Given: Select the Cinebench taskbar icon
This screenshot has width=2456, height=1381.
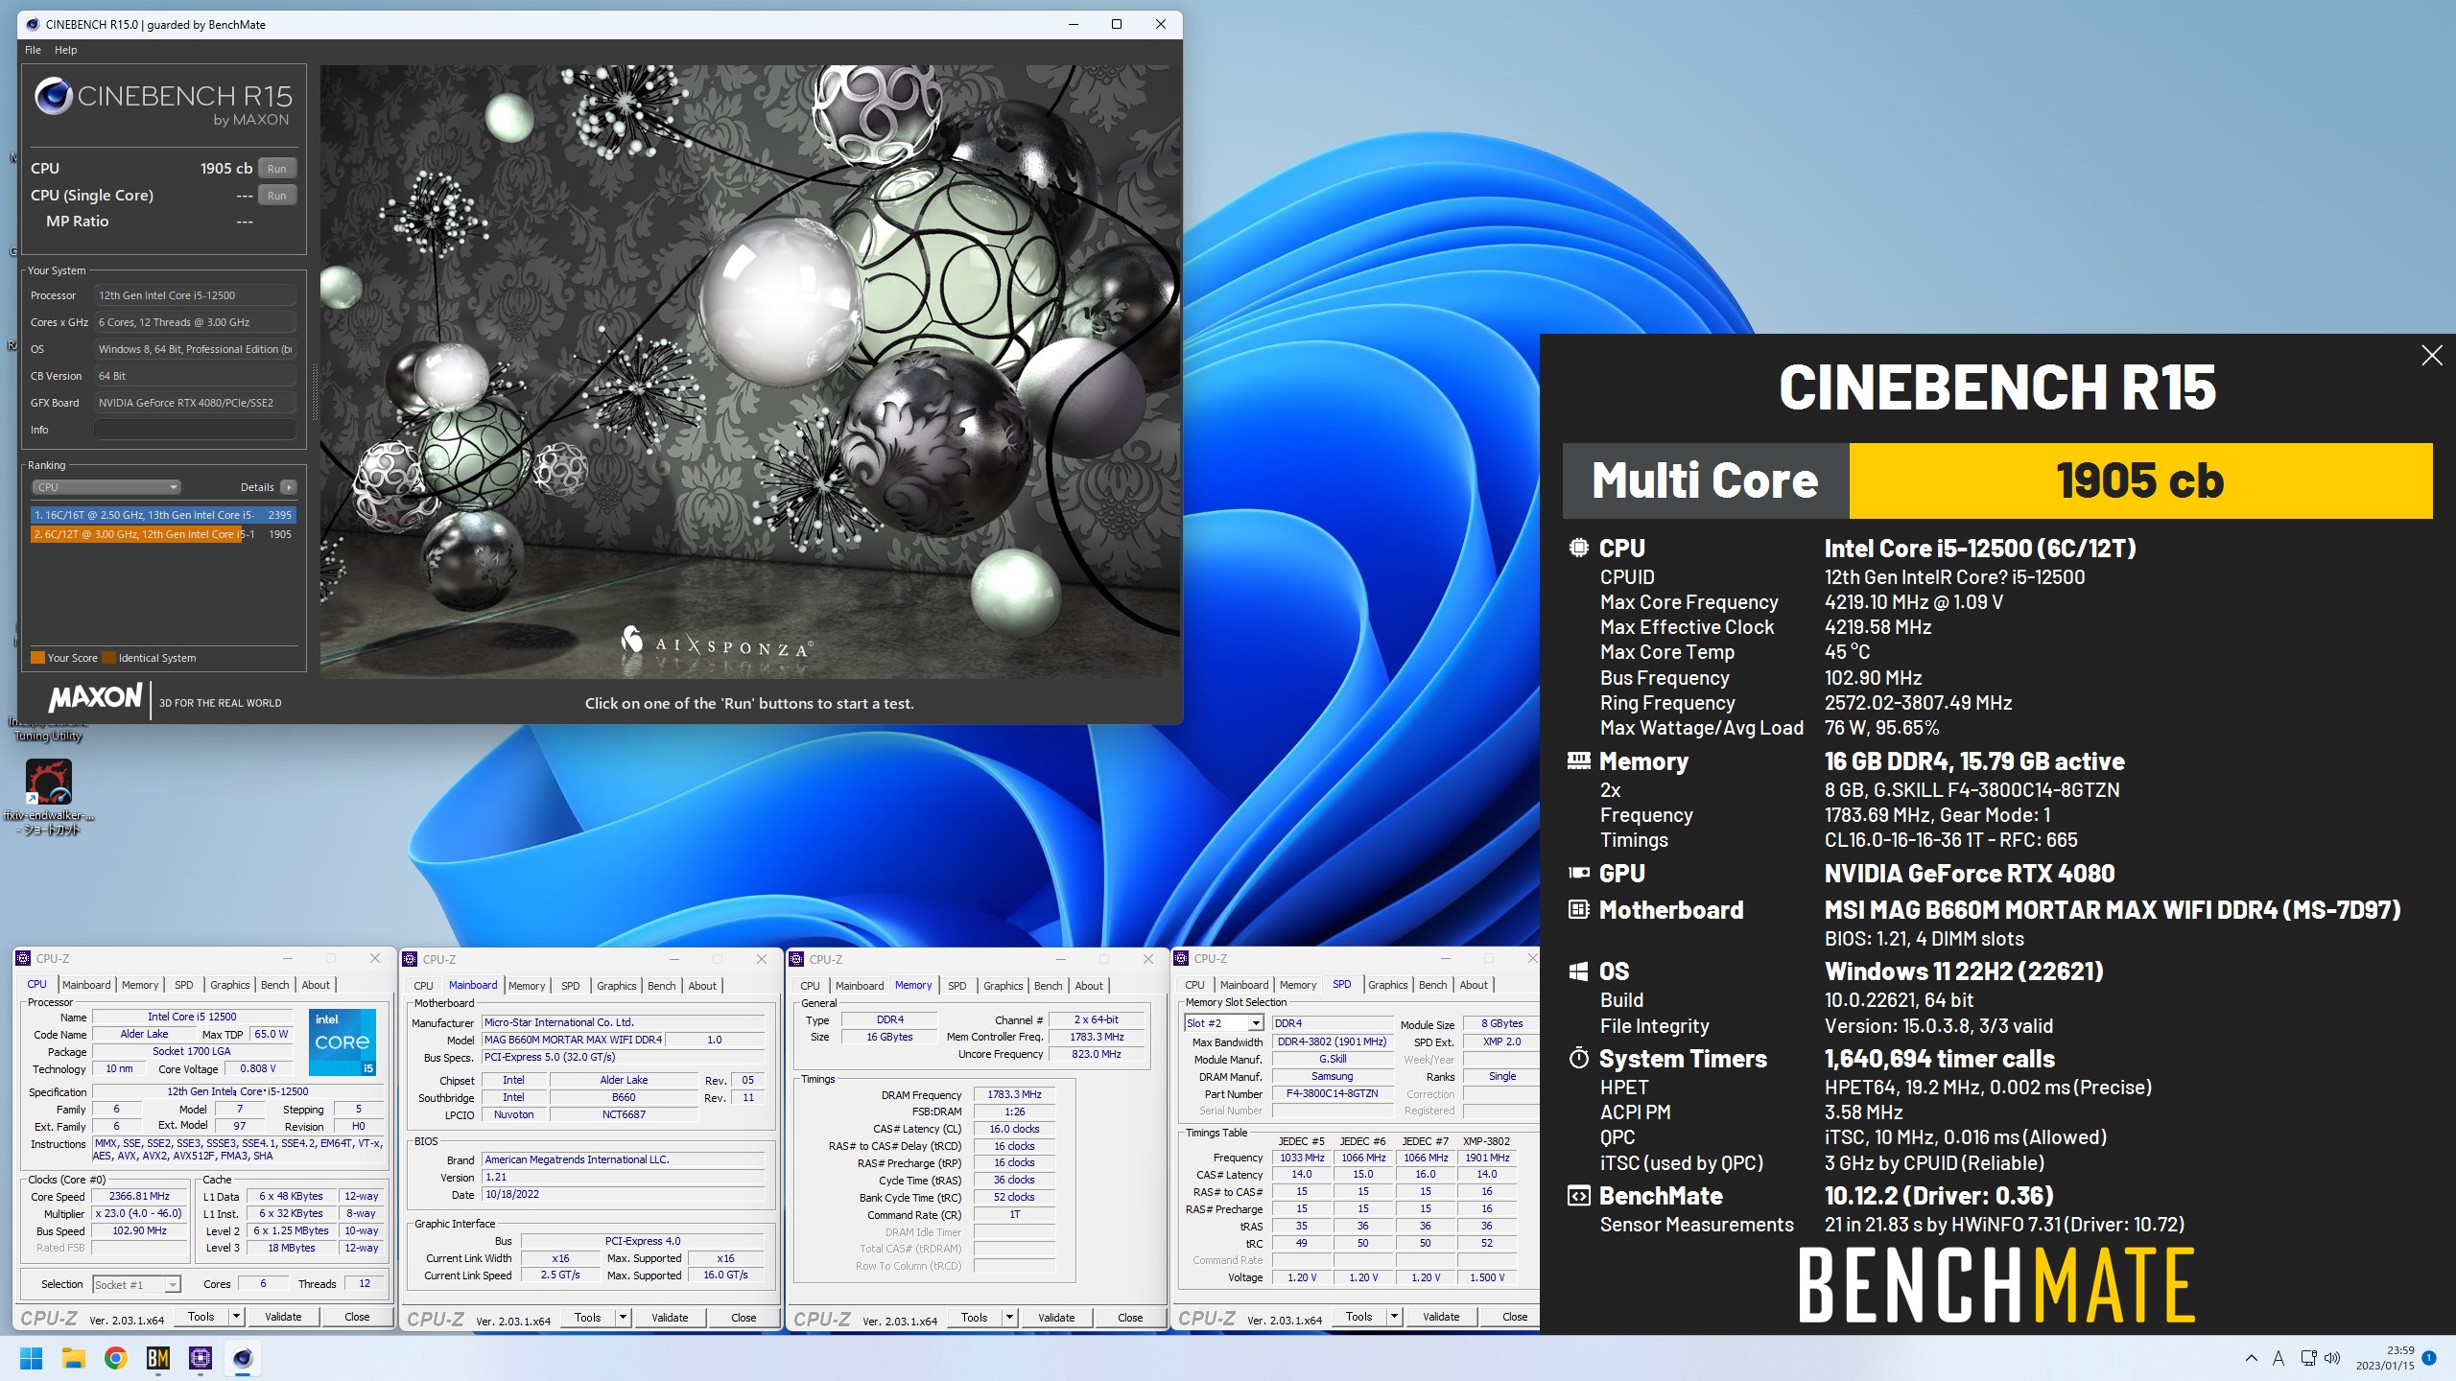Looking at the screenshot, I should (x=243, y=1358).
